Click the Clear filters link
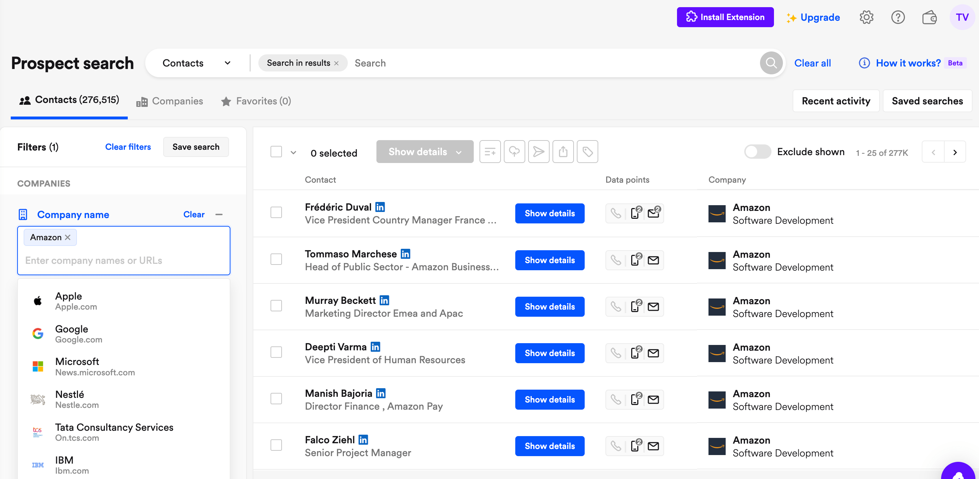 (128, 147)
